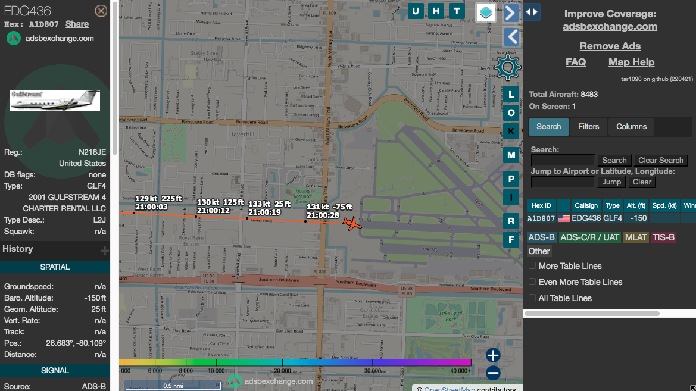
Task: Click the P map control button
Action: [511, 179]
